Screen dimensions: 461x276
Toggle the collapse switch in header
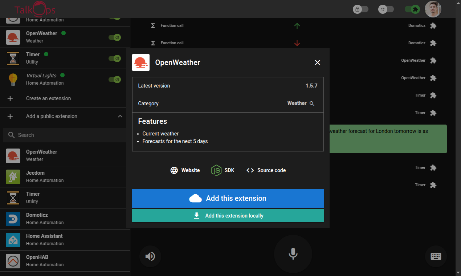(386, 9)
